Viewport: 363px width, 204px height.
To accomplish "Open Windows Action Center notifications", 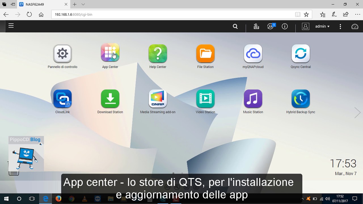I will 354,199.
